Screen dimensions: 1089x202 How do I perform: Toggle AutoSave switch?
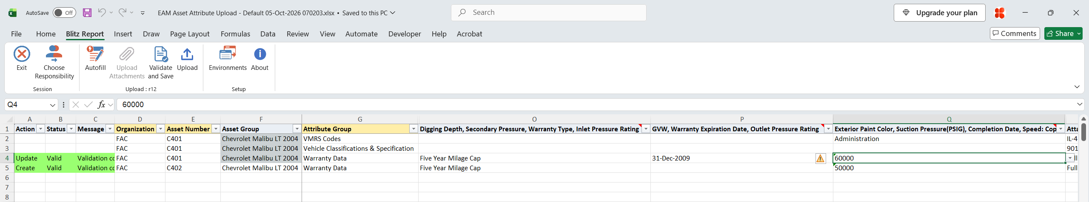(x=64, y=13)
